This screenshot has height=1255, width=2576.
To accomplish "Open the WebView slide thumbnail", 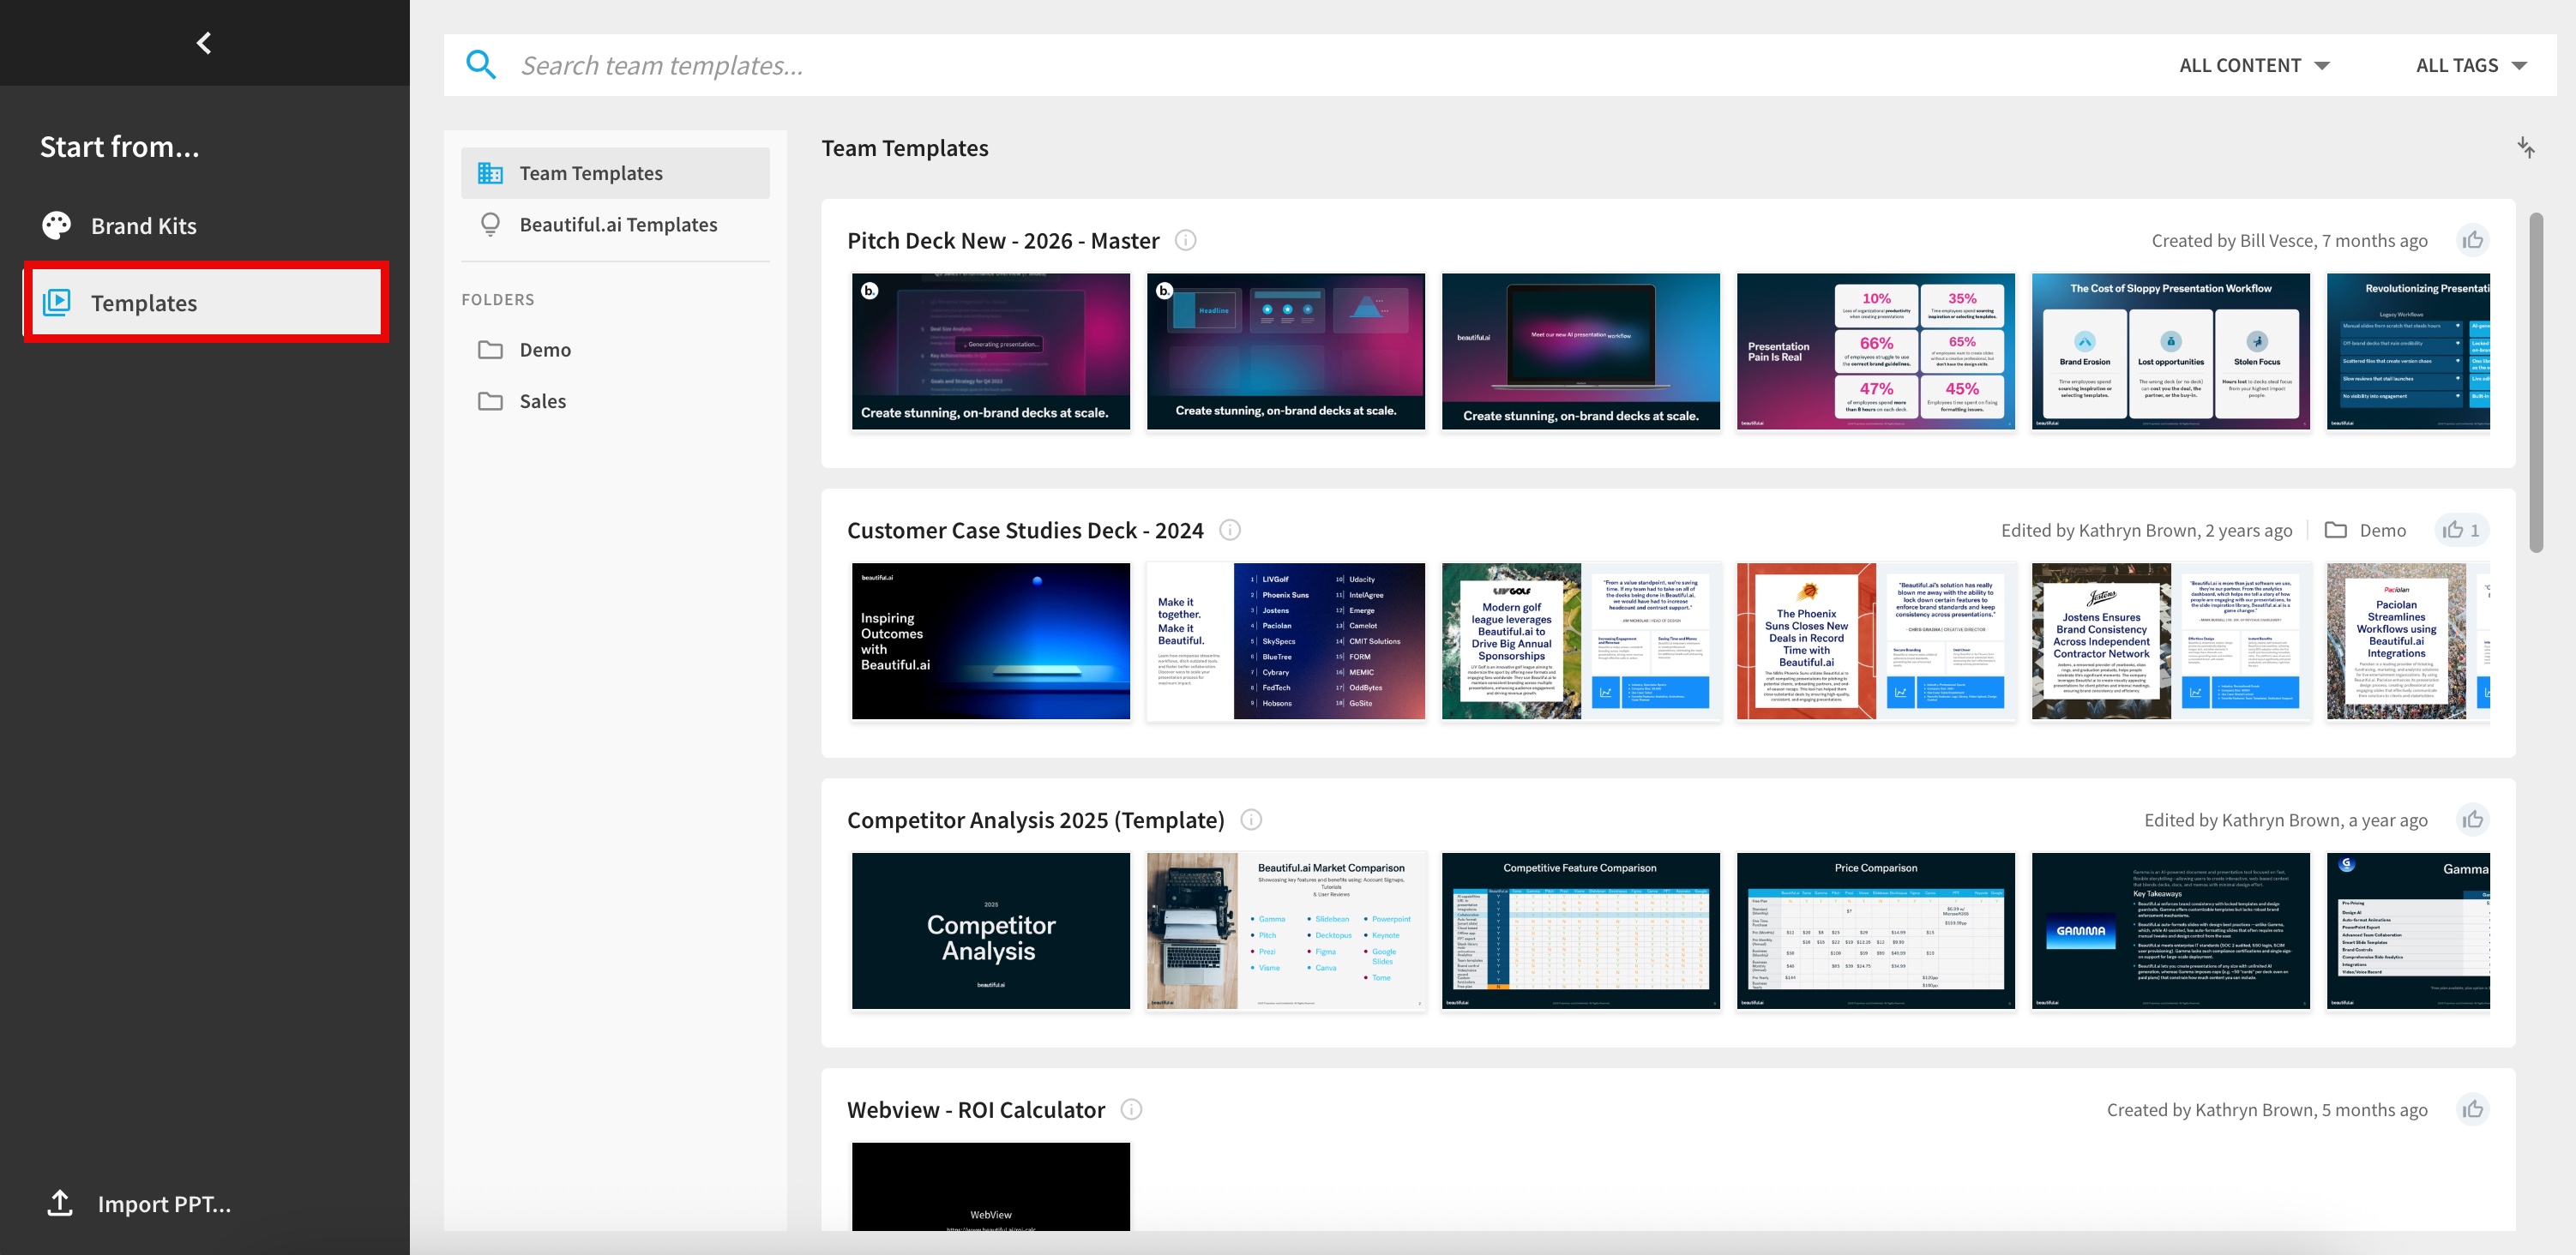I will coord(990,1187).
